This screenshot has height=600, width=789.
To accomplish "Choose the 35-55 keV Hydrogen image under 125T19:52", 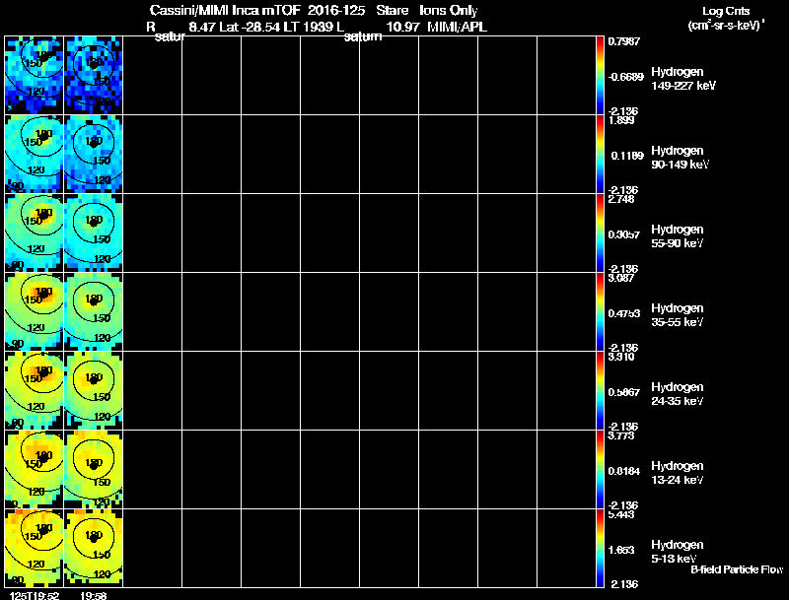I will 35,312.
